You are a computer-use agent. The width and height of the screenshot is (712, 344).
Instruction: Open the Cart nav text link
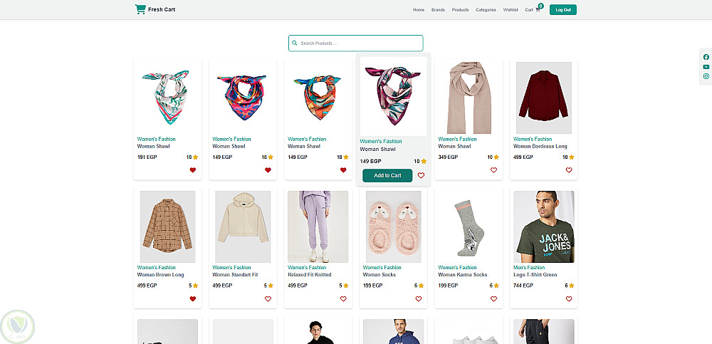pyautogui.click(x=529, y=10)
